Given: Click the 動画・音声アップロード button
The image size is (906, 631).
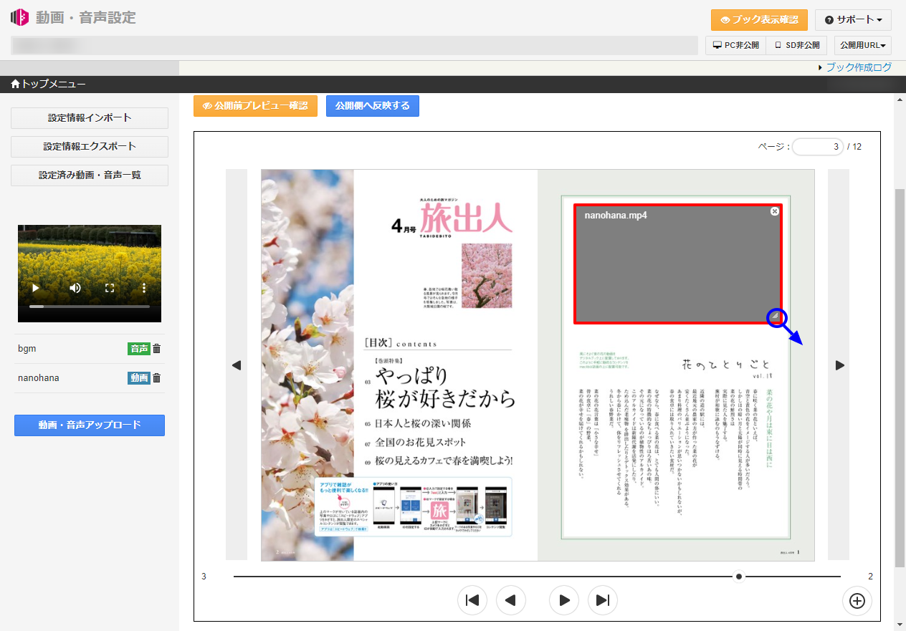Looking at the screenshot, I should coord(90,425).
